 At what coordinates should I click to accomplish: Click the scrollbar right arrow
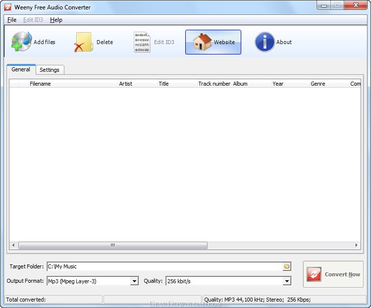[356, 245]
